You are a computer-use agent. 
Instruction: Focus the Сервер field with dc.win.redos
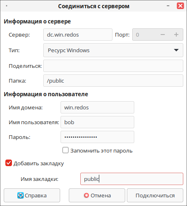(78, 35)
